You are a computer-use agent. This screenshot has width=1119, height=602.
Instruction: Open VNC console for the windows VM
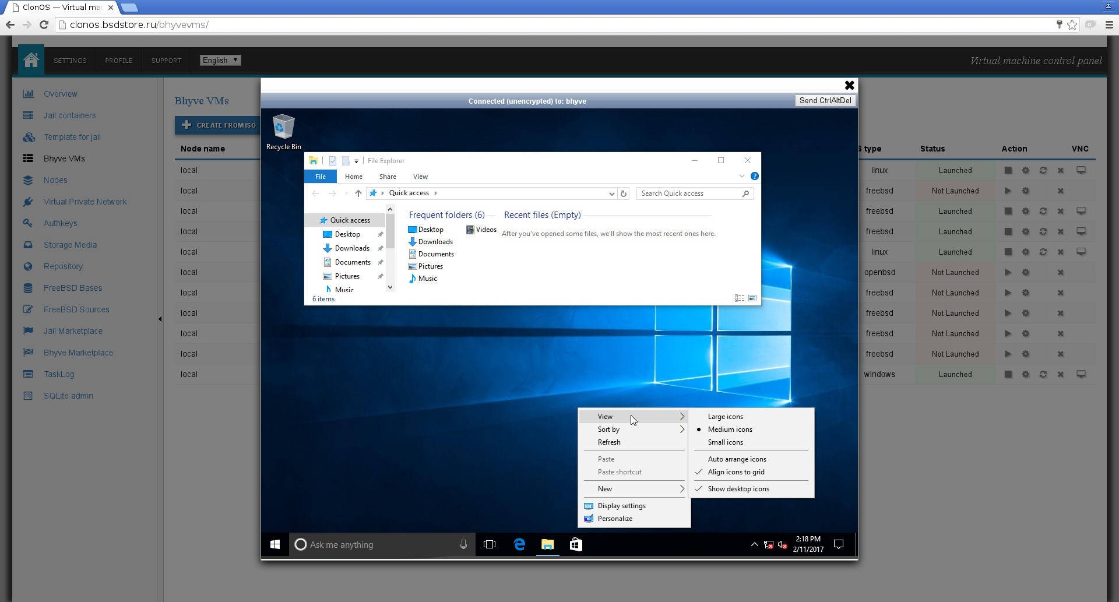click(x=1081, y=374)
